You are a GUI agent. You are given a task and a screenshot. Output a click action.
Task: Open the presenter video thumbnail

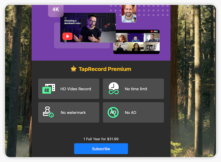(x=88, y=28)
